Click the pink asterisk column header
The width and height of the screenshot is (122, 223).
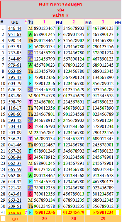(x=26, y=22)
